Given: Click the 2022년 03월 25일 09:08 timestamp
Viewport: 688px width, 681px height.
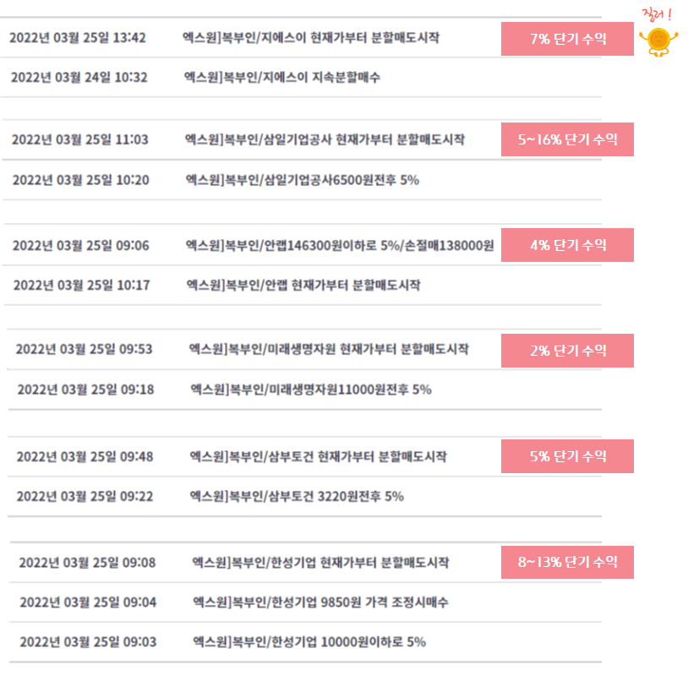Looking at the screenshot, I should pyautogui.click(x=87, y=563).
